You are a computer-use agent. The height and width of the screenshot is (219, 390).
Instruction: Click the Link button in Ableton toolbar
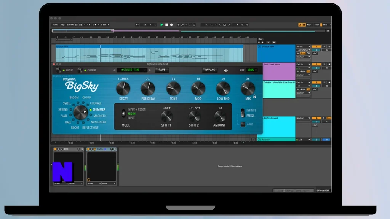tap(55, 25)
